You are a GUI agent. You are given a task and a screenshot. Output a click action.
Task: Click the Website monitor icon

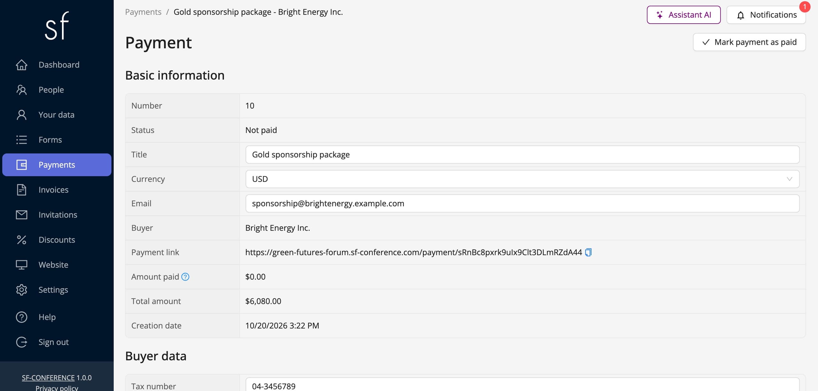(x=21, y=265)
